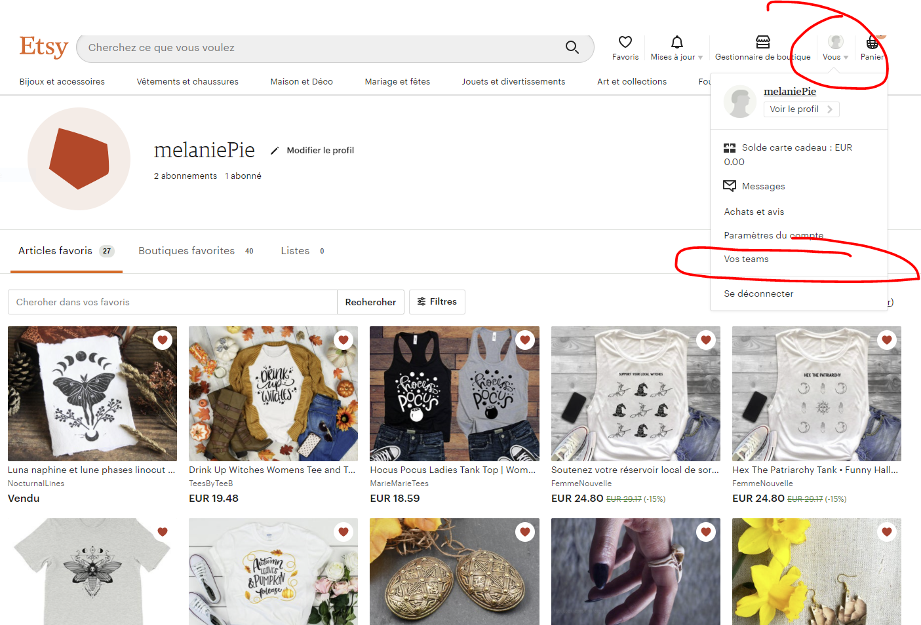Go home via the Etsy logo
This screenshot has width=921, height=625.
[x=43, y=47]
